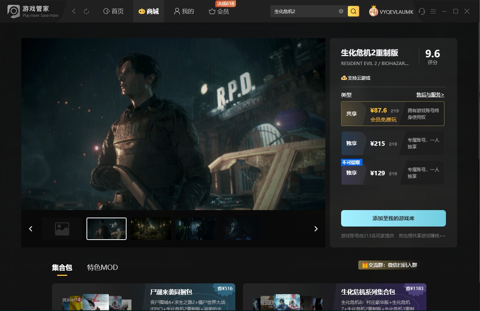Show previous screenshots with left arrow
Viewport: 480px width, 311px height.
click(31, 229)
